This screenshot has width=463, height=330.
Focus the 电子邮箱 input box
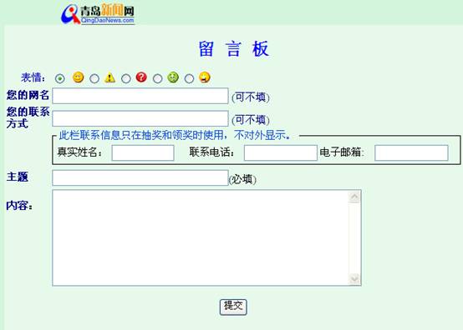coord(412,152)
